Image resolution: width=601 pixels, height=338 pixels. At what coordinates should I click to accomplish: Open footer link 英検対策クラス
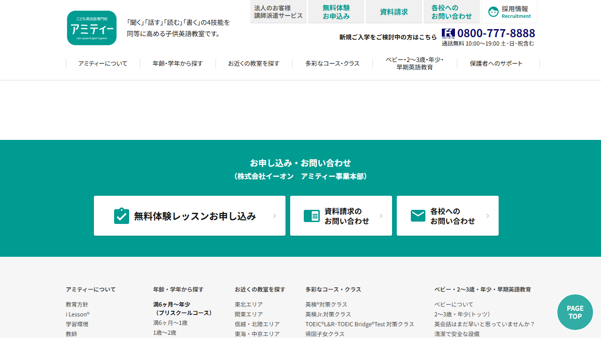[x=326, y=305]
